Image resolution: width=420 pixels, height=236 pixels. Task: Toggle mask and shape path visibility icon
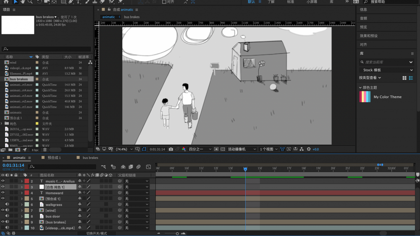(x=144, y=149)
